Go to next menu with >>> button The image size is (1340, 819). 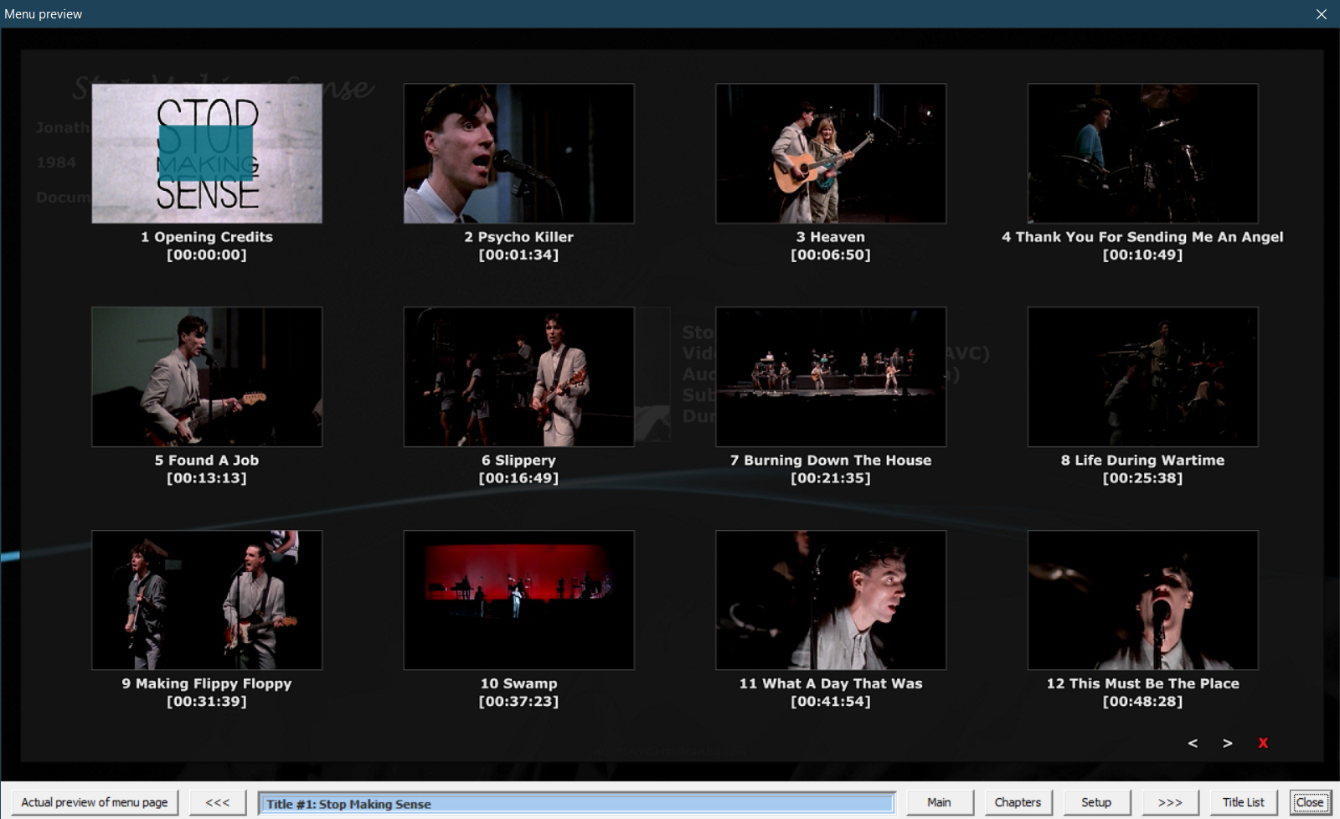point(1170,802)
